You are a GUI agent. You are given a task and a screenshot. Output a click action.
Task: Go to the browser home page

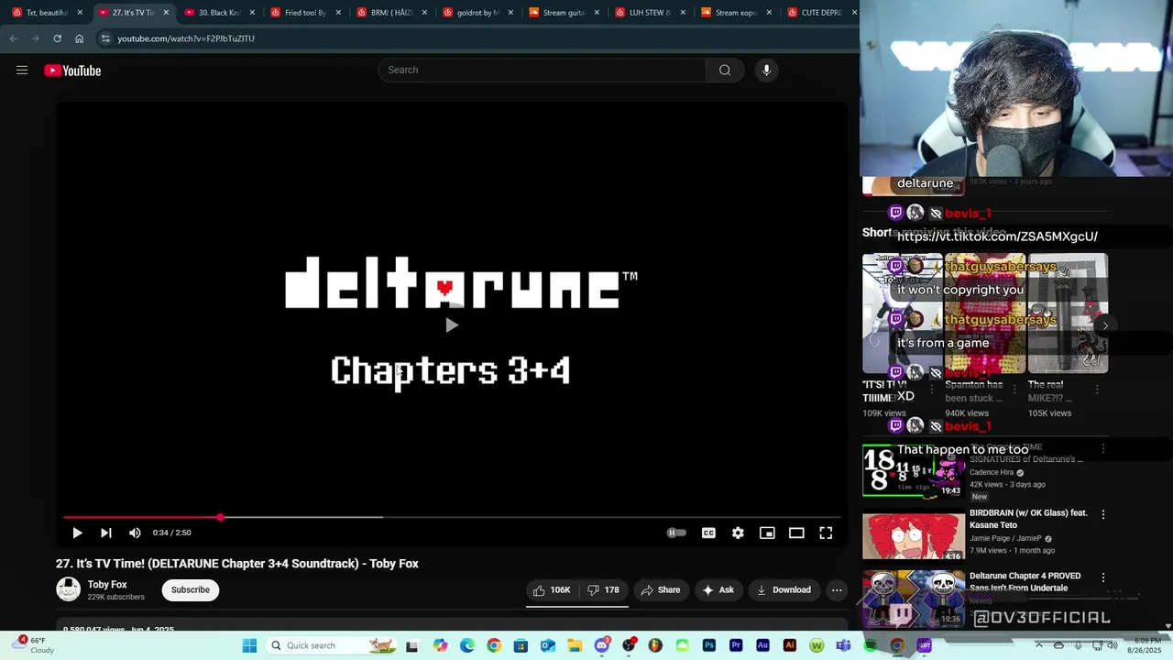(80, 38)
